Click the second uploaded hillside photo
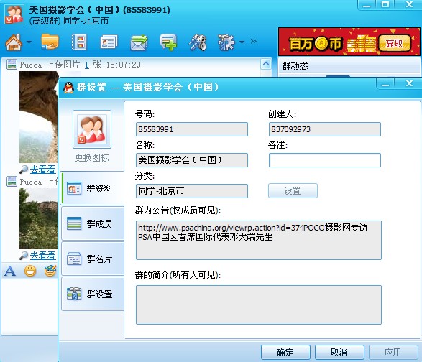Image resolution: width=422 pixels, height=362 pixels. tap(39, 218)
